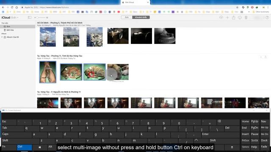This screenshot has height=152, width=271.
Task: Select the portrait dog photo in Vũng Tàu
Action: coord(48,72)
